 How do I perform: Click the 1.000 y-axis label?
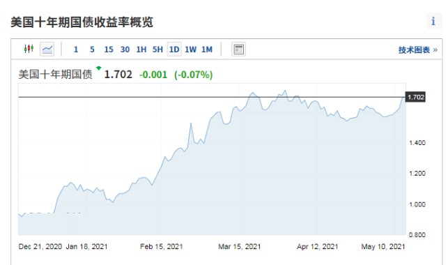pos(417,204)
